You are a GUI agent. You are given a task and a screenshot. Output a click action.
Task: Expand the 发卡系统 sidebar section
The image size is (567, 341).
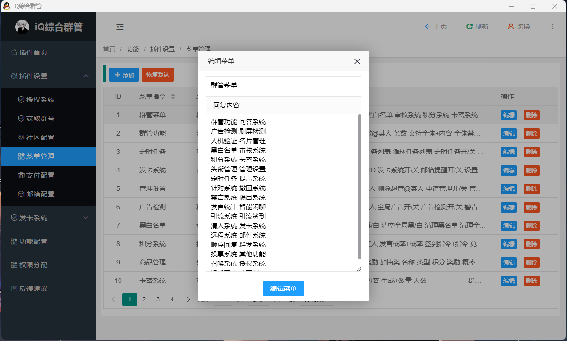[x=86, y=218]
